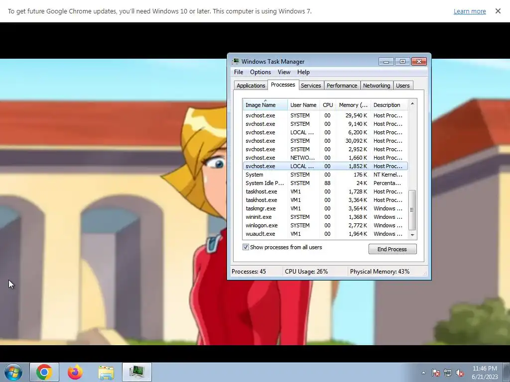The width and height of the screenshot is (510, 382).
Task: Switch to the Services tab
Action: tap(311, 86)
